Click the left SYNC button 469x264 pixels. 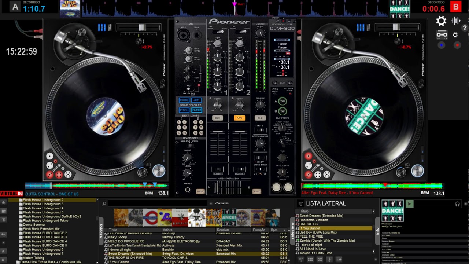point(200,191)
